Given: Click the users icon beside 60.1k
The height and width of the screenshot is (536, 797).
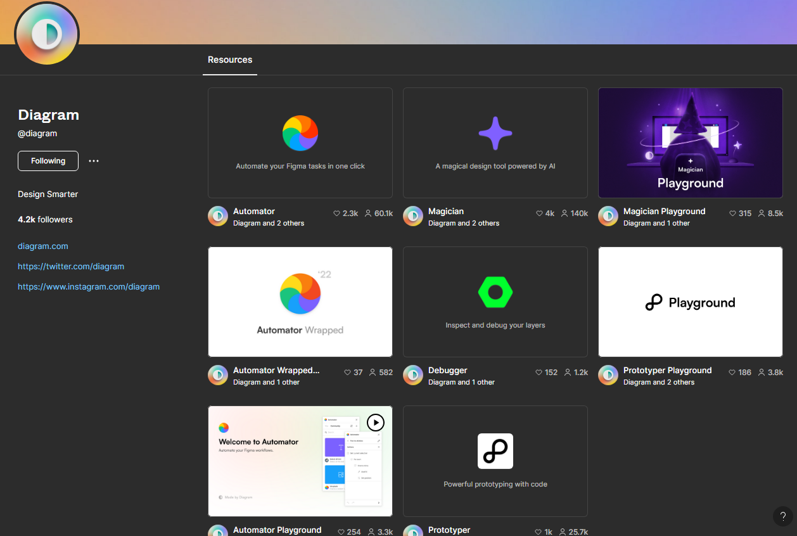Looking at the screenshot, I should click(368, 214).
